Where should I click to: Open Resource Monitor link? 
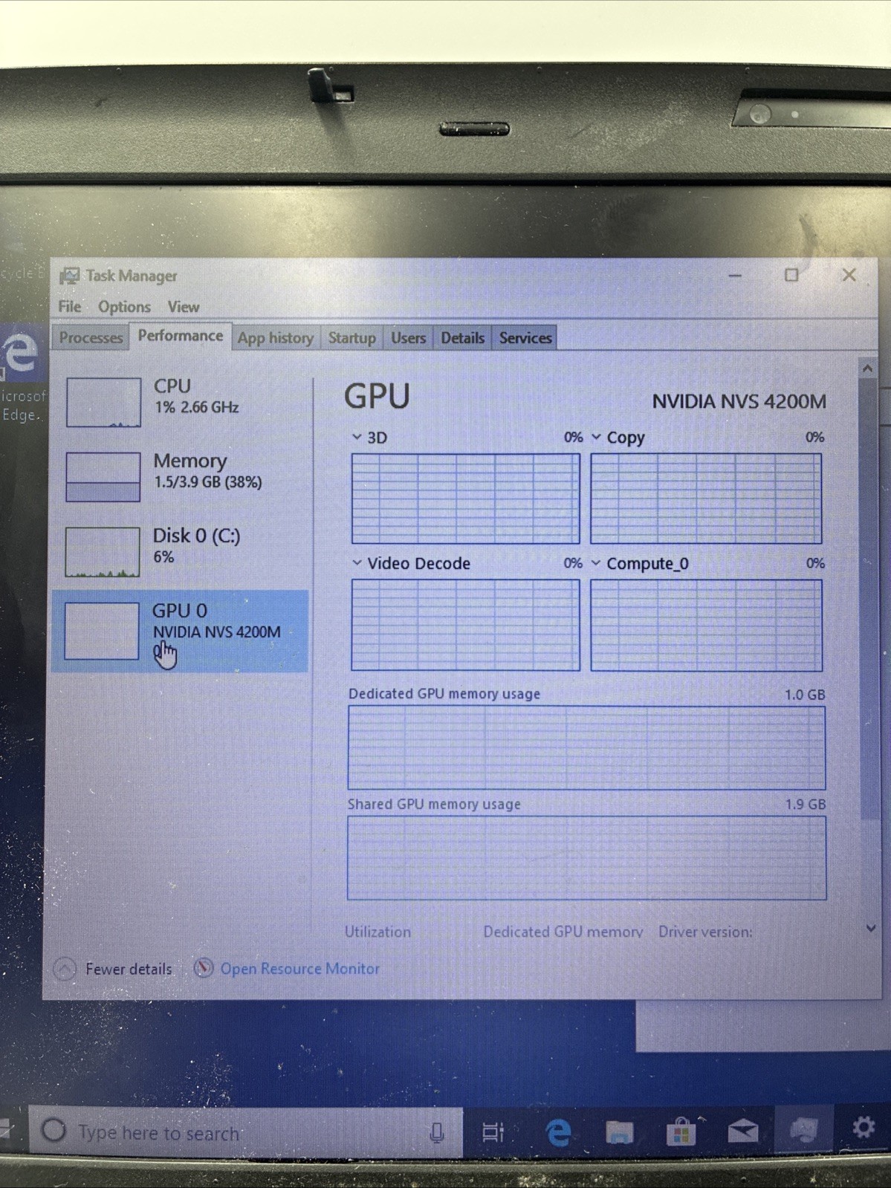pyautogui.click(x=299, y=968)
